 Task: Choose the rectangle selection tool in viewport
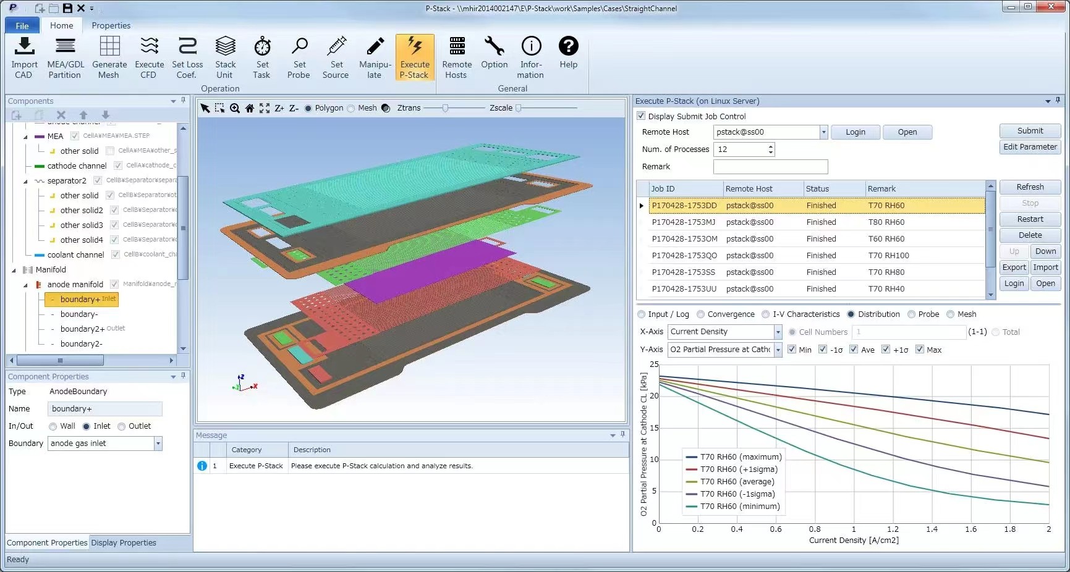click(219, 108)
